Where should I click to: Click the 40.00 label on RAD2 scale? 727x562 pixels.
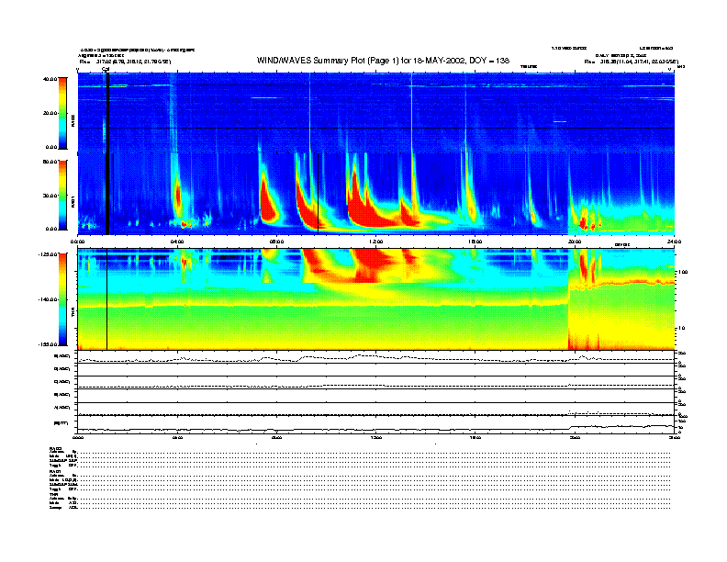click(x=50, y=79)
